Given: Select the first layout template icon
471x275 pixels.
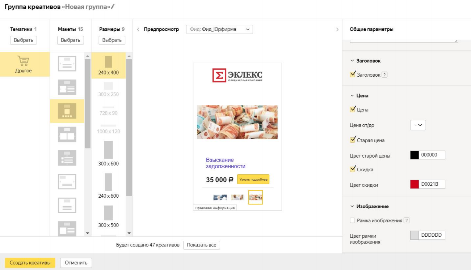Looking at the screenshot, I should pos(67,64).
